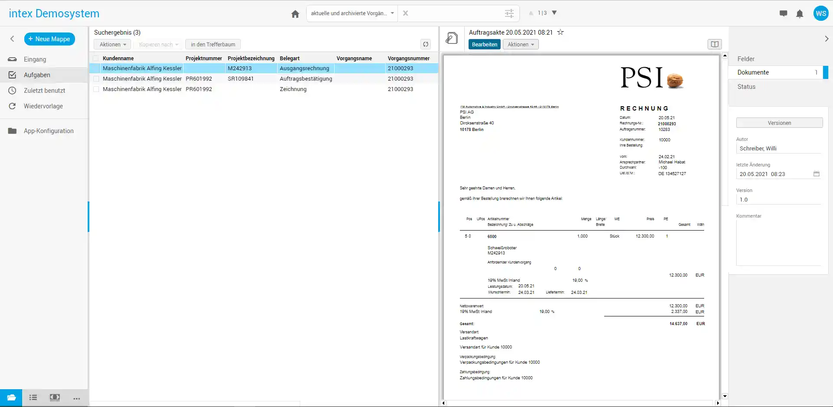Click the Bearbeiten button
Viewport: 833px width, 407px height.
[x=484, y=45]
